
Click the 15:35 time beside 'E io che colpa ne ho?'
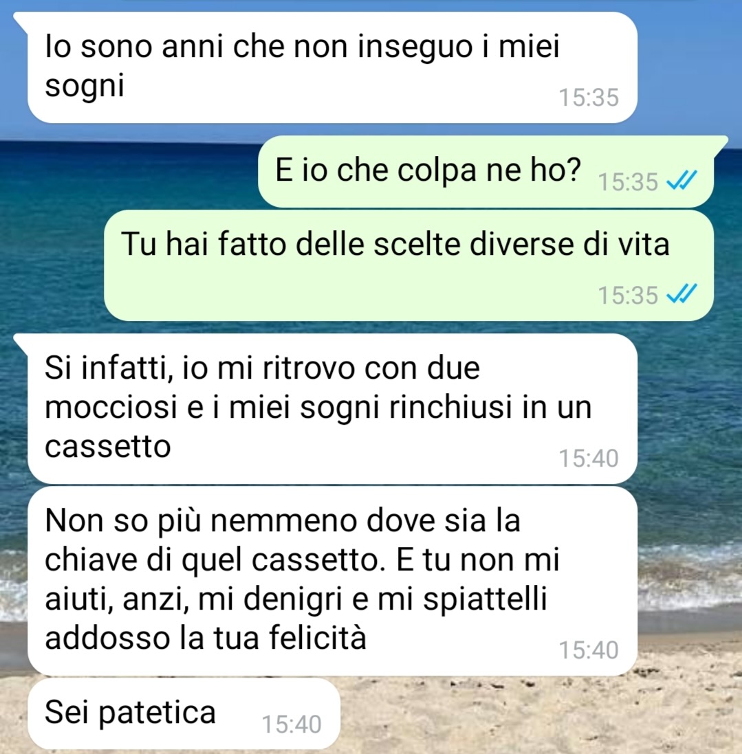[x=627, y=182]
